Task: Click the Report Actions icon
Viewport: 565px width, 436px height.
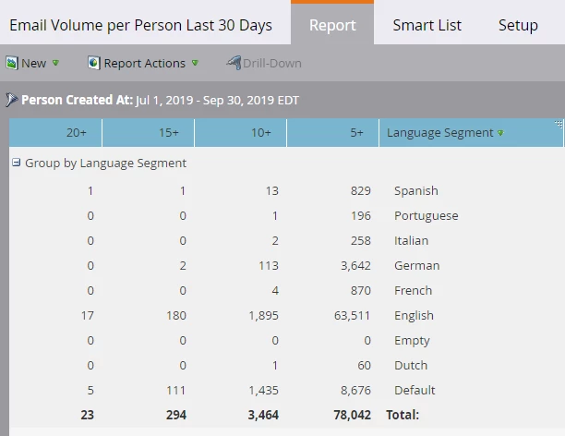Action: tap(93, 63)
